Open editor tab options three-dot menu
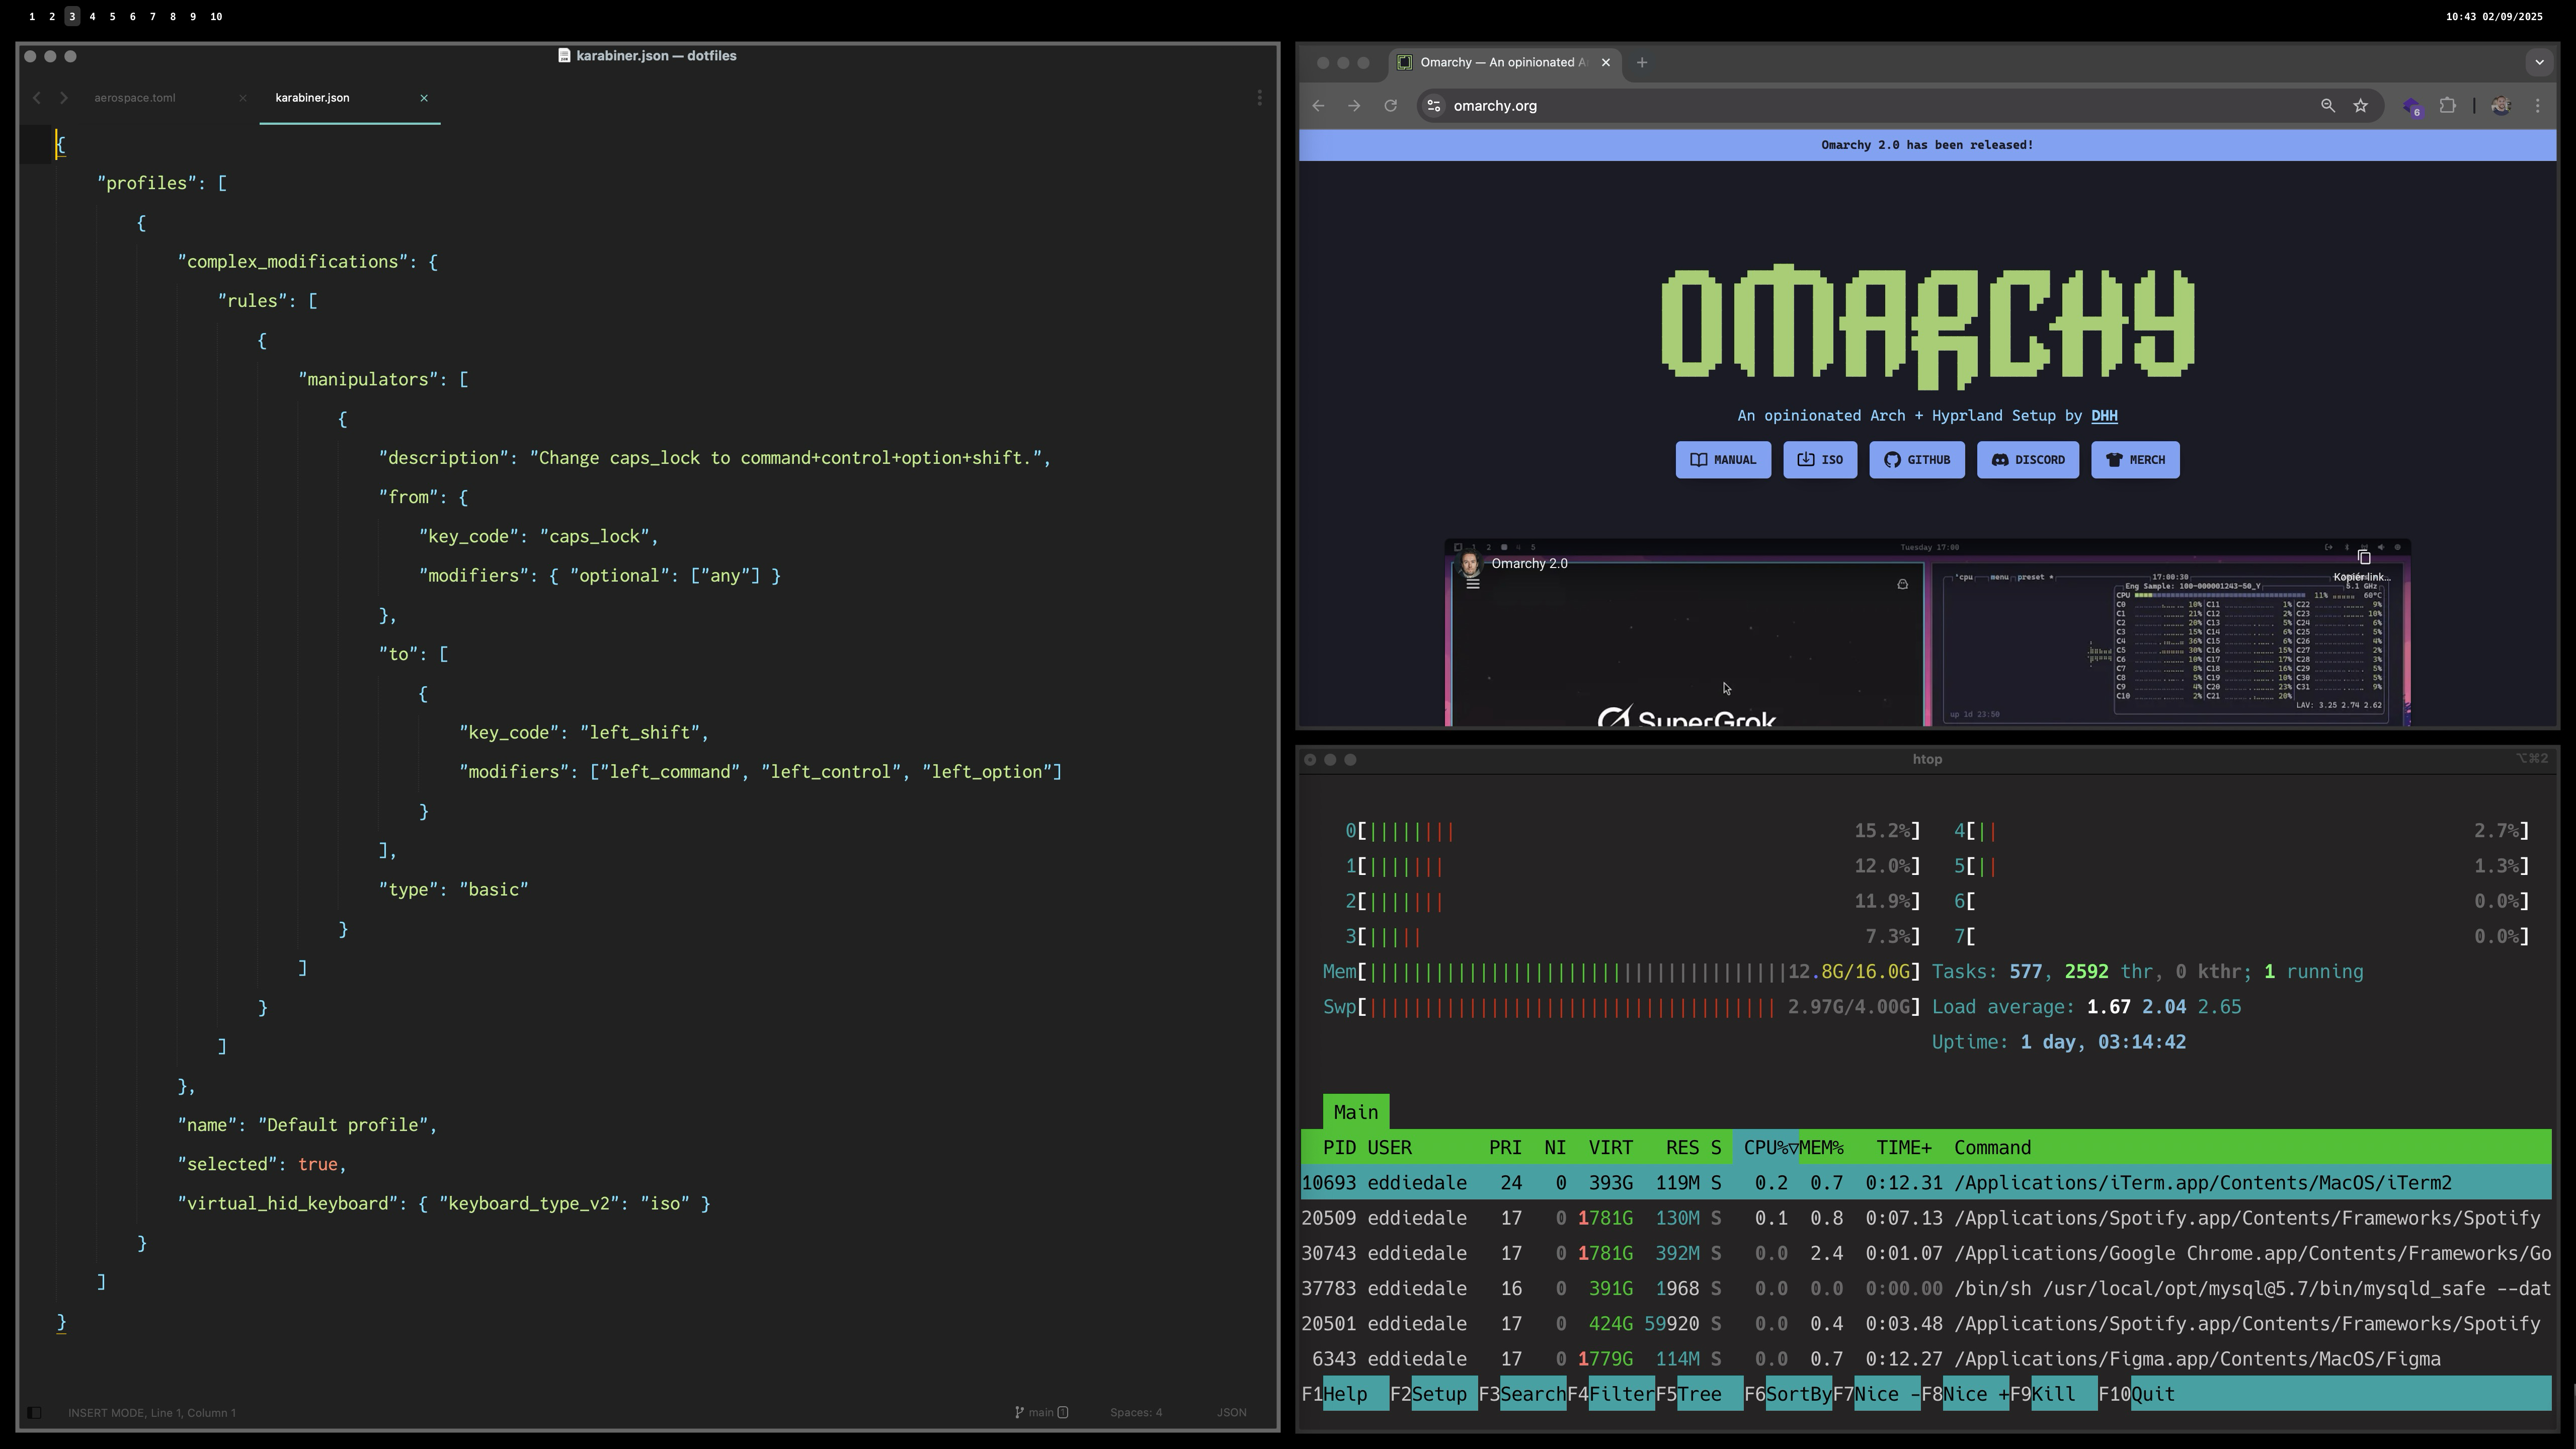 point(1260,98)
